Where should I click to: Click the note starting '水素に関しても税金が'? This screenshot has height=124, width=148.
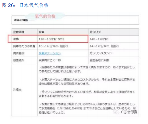87,108
